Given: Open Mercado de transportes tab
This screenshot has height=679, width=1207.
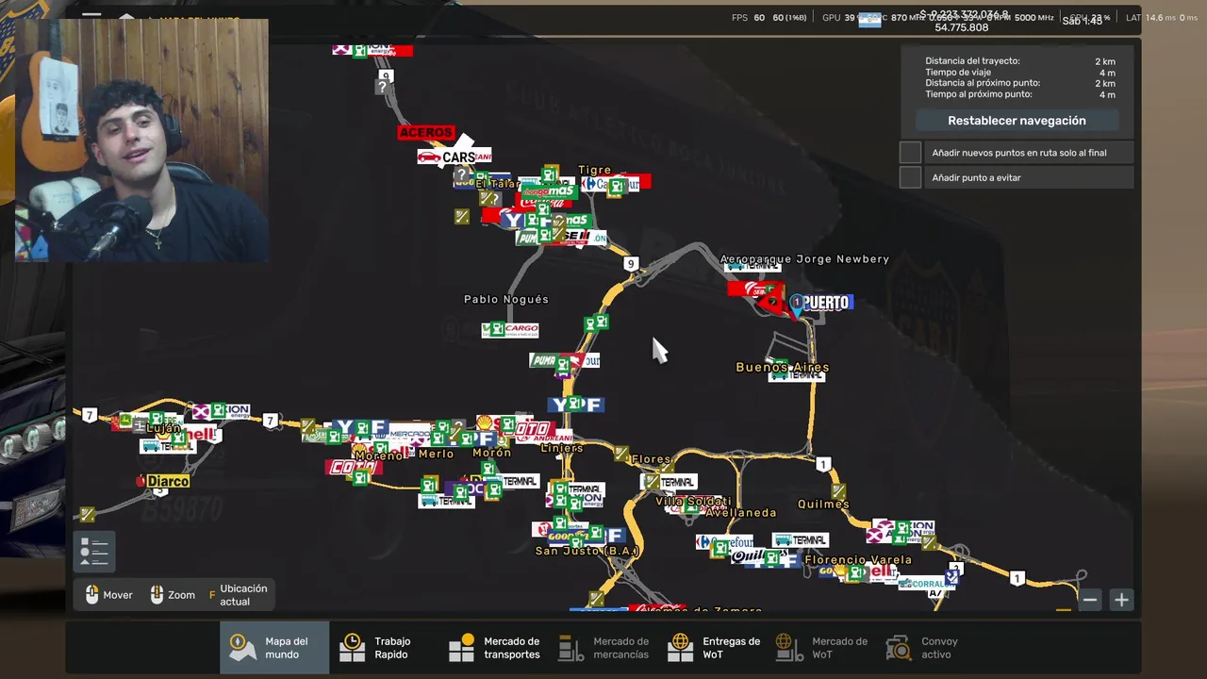Looking at the screenshot, I should coord(494,648).
